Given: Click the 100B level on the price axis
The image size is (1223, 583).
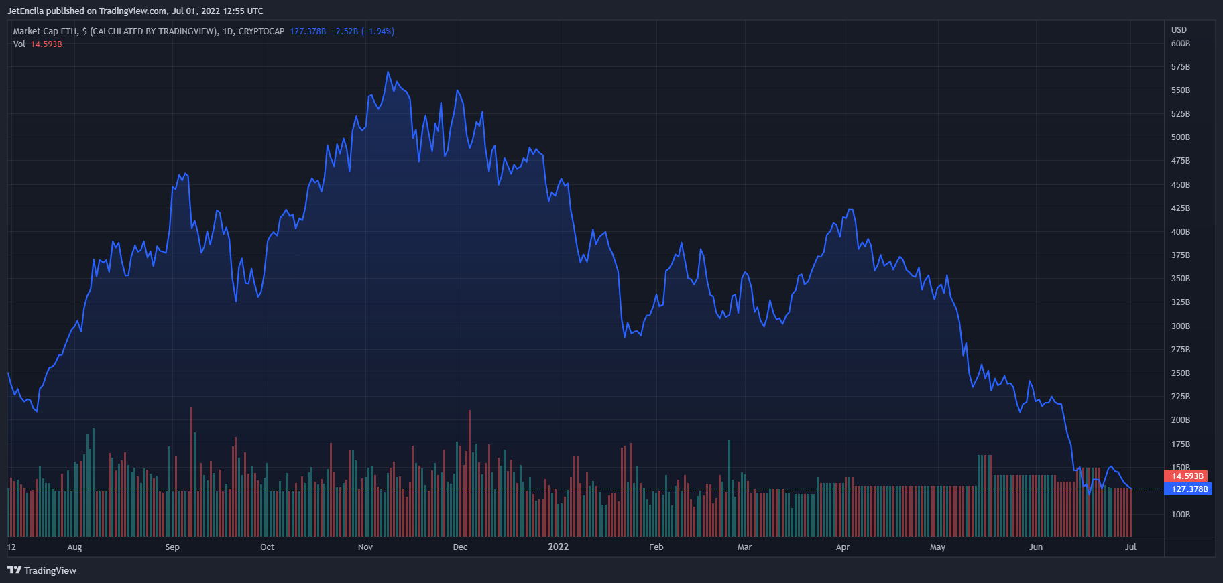Looking at the screenshot, I should point(1180,515).
